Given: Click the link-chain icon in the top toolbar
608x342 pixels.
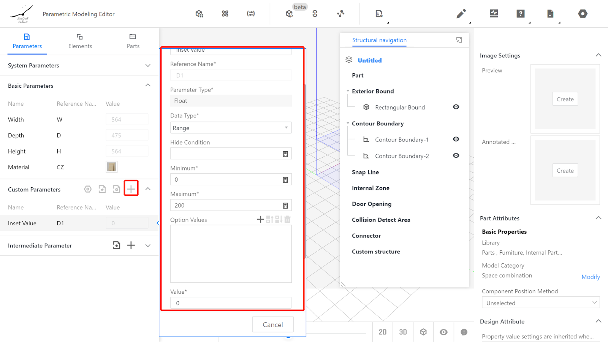Looking at the screenshot, I should [315, 14].
